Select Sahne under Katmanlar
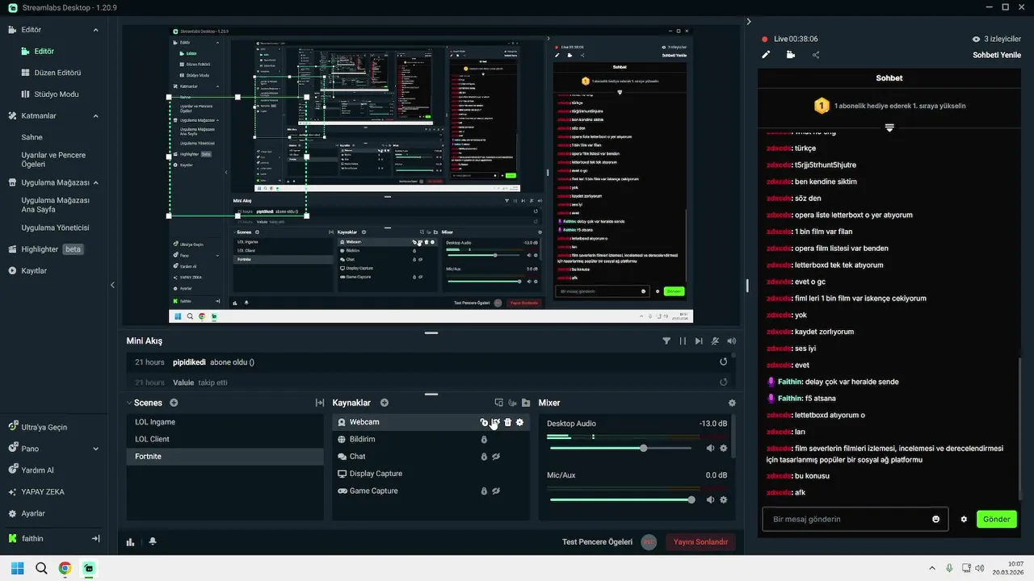The width and height of the screenshot is (1034, 581). 32,138
